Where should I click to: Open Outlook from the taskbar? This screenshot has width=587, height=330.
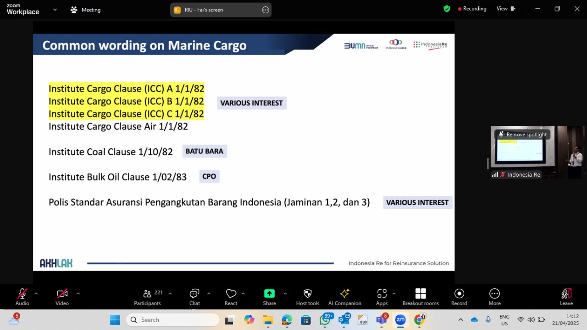click(344, 320)
